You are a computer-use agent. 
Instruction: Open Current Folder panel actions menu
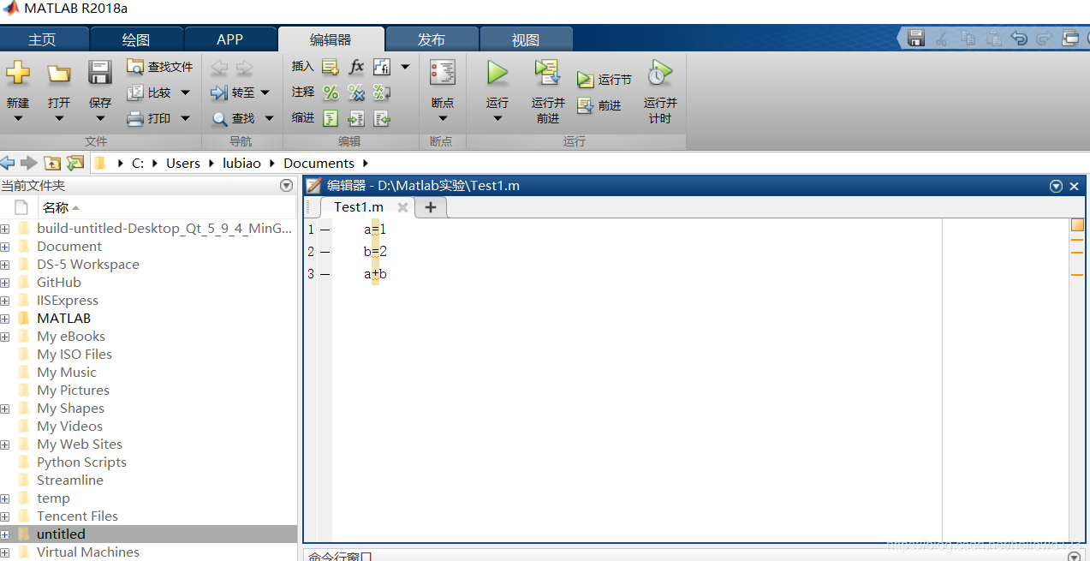tap(286, 185)
